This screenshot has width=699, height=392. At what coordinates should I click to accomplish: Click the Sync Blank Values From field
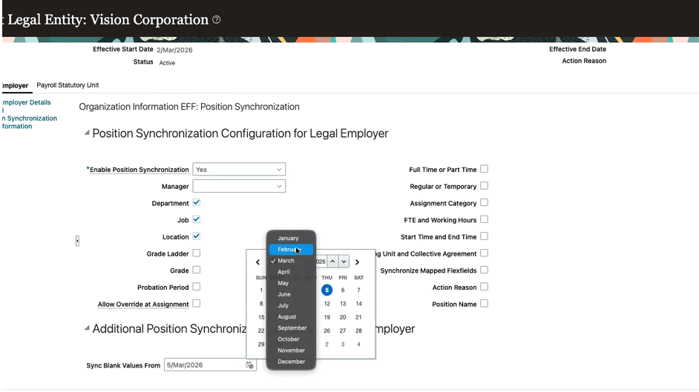[204, 365]
